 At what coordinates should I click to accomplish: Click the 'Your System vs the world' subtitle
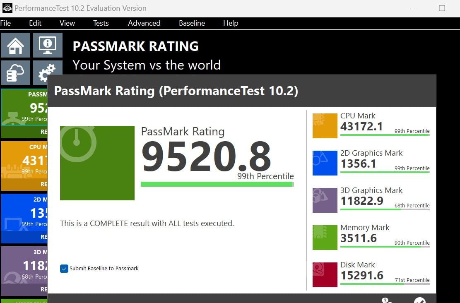point(147,65)
